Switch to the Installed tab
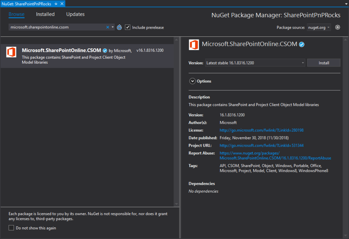 [x=45, y=14]
